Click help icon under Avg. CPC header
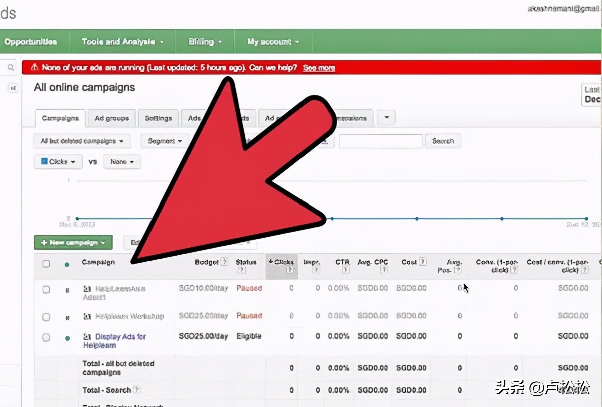Screen dimensions: 602x407 click(384, 270)
